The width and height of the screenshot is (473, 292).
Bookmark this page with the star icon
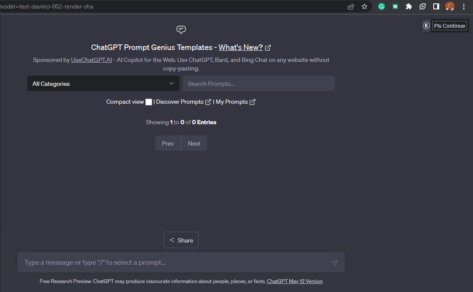[364, 7]
